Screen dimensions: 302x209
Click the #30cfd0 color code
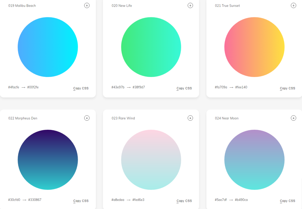[14, 200]
